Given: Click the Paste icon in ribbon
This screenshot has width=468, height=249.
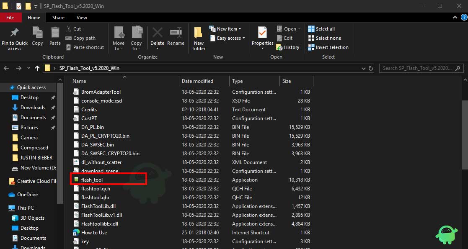Looking at the screenshot, I should pos(55,33).
